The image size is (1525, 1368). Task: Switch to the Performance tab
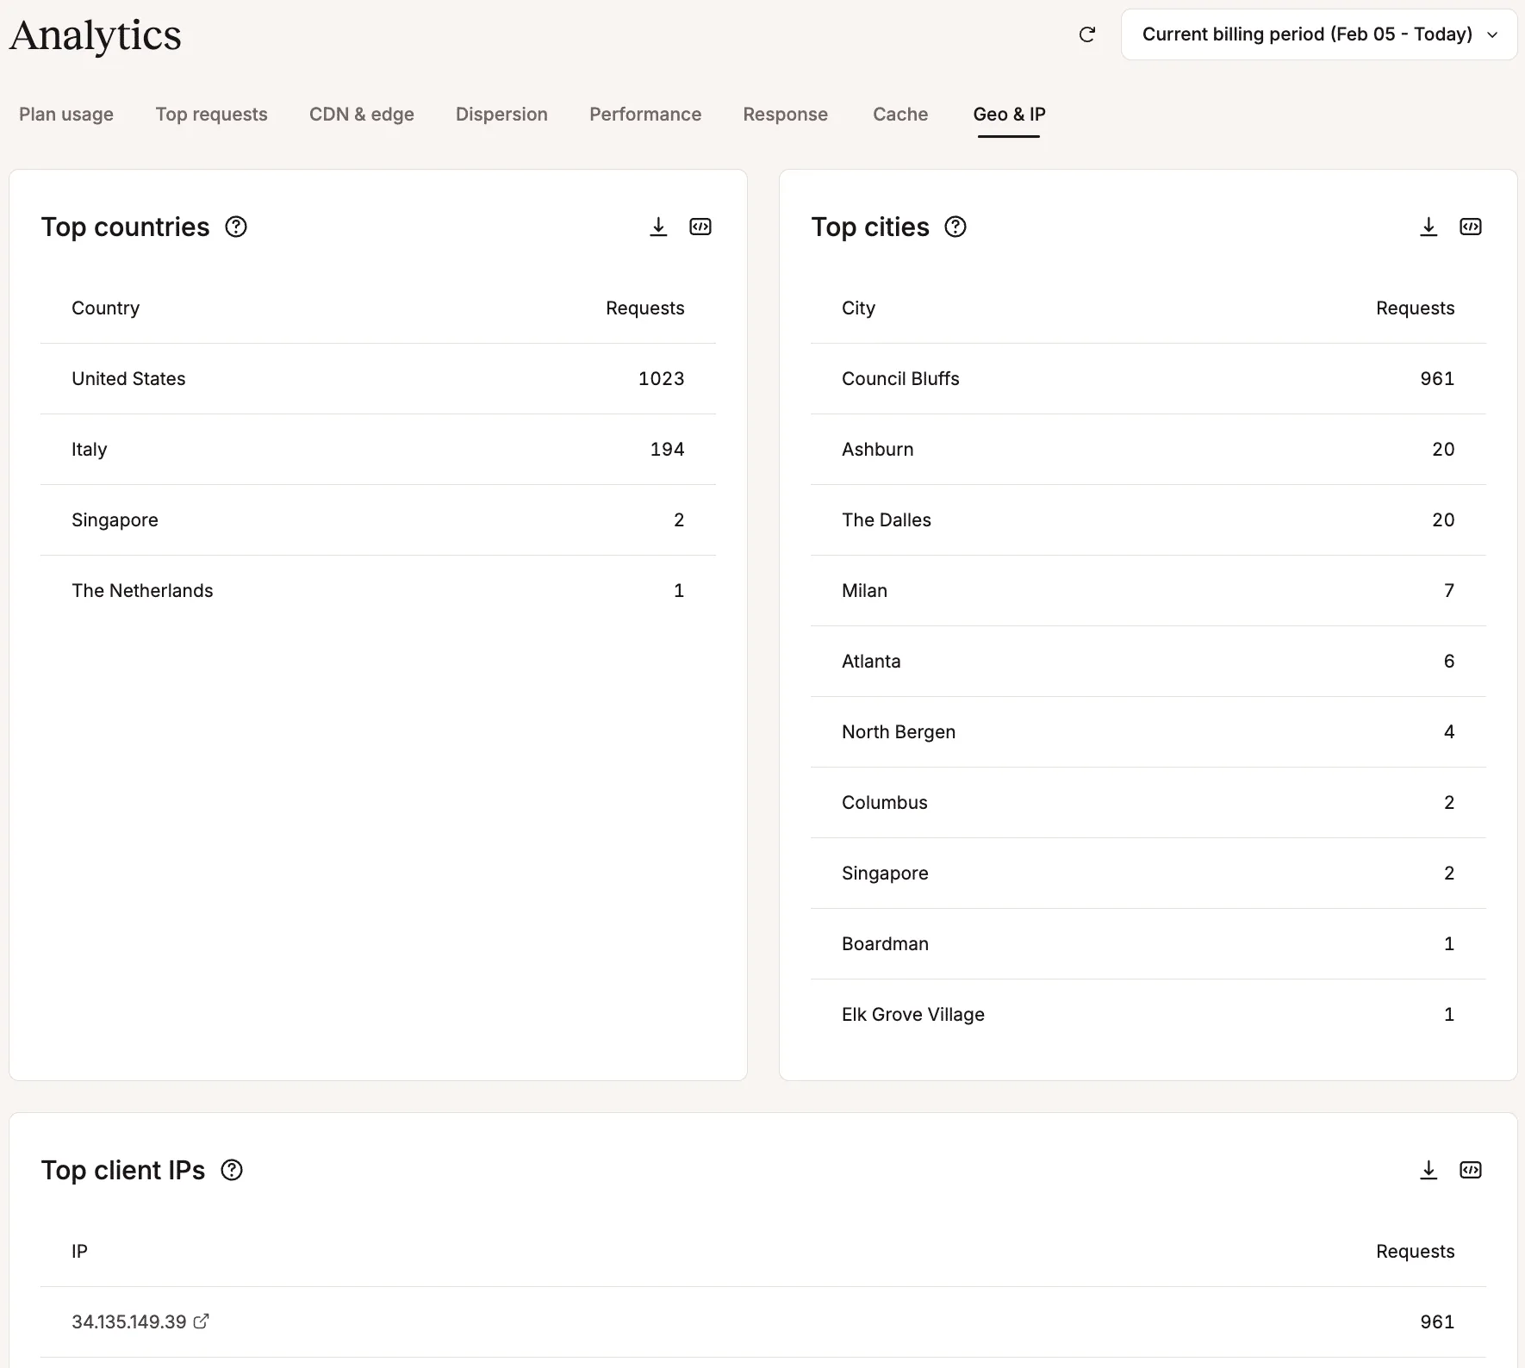644,114
